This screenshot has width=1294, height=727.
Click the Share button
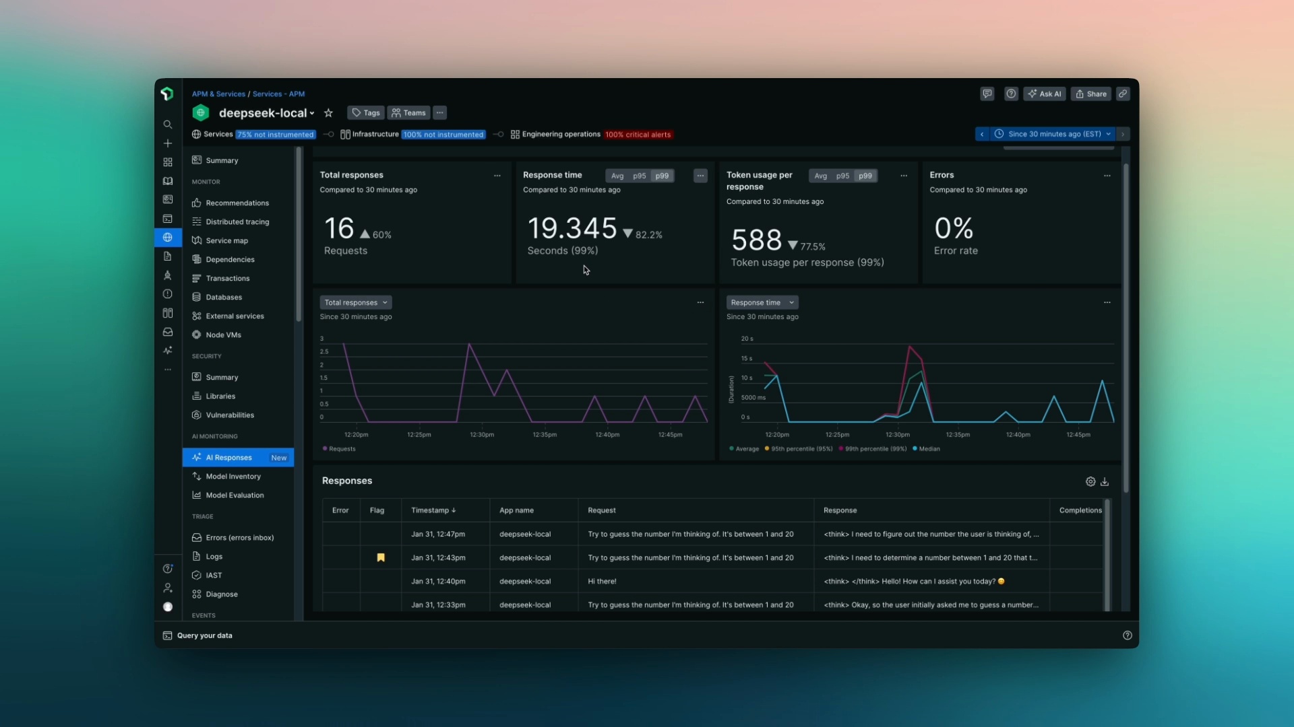[1091, 94]
